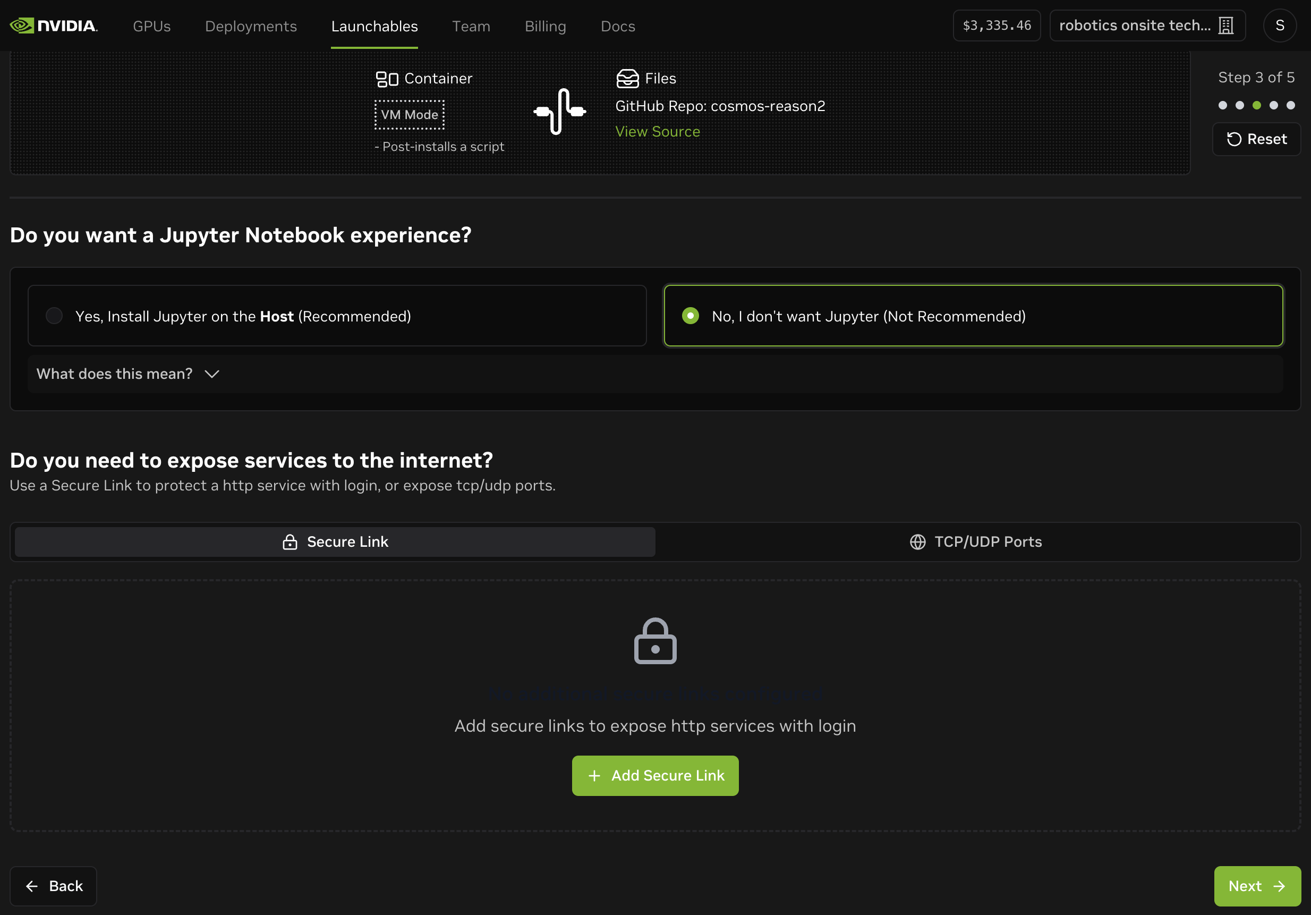Click the organization building icon
1311x915 pixels.
point(1225,26)
